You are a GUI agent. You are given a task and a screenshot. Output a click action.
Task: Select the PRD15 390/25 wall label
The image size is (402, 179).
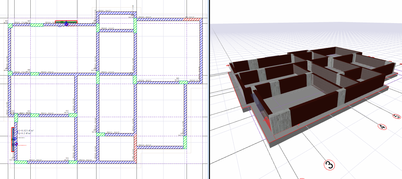coord(35,160)
